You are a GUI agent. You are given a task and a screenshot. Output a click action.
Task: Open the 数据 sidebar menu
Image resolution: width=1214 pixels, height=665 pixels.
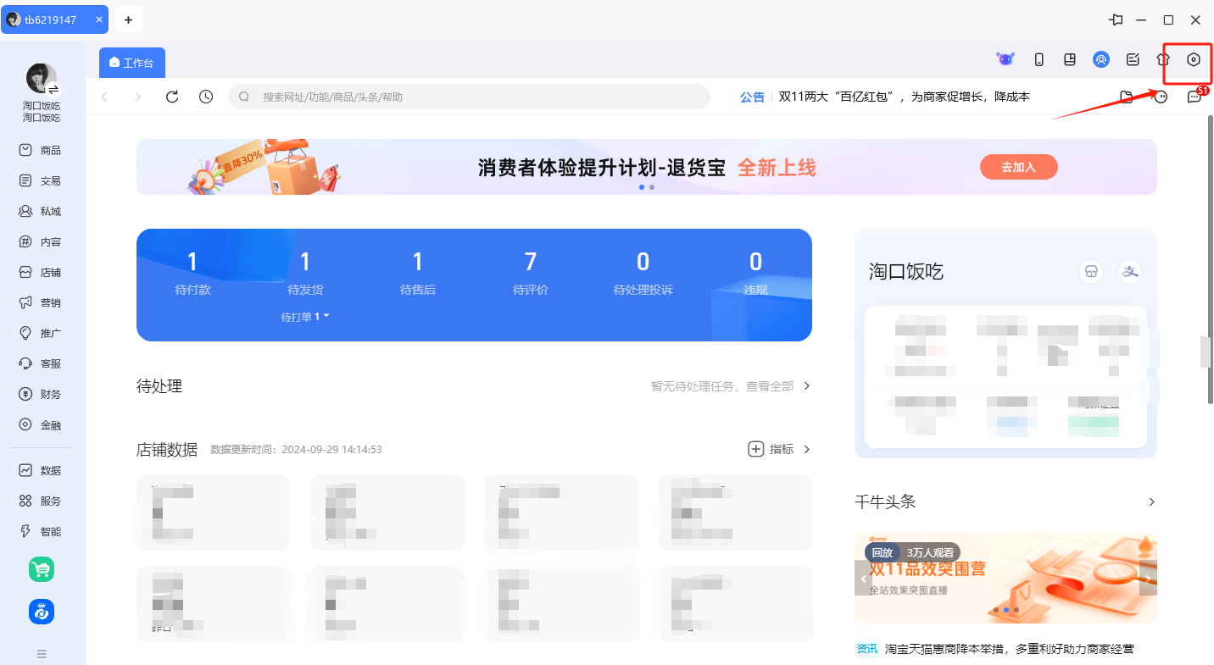[x=41, y=470]
